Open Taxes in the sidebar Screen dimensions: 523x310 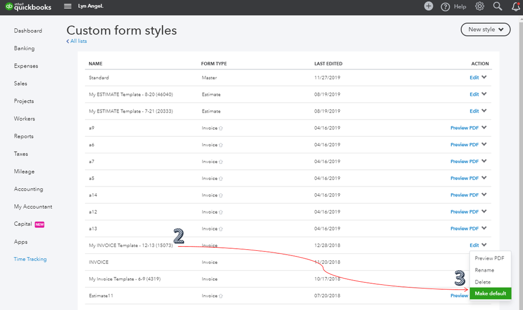pos(21,154)
